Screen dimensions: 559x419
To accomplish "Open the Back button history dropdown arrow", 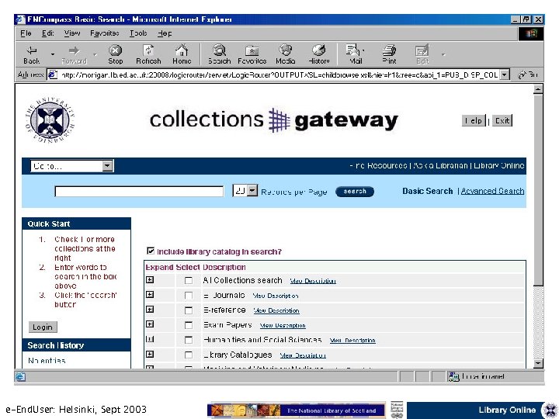I will coord(53,54).
